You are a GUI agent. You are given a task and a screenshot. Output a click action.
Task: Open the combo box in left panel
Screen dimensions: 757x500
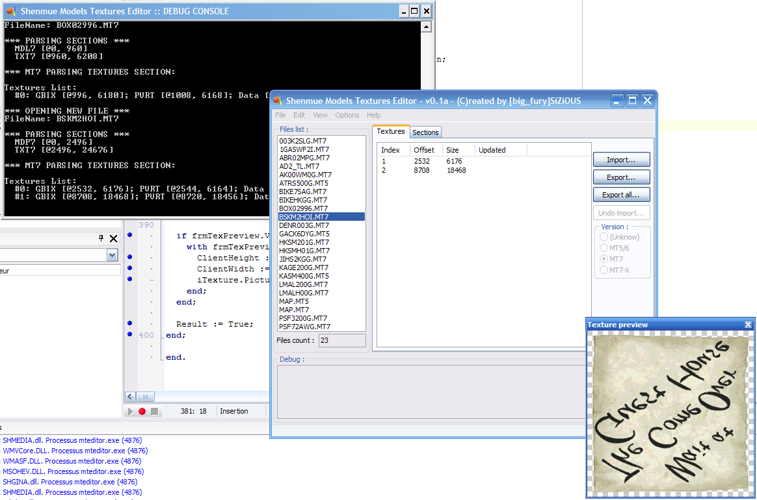[112, 256]
